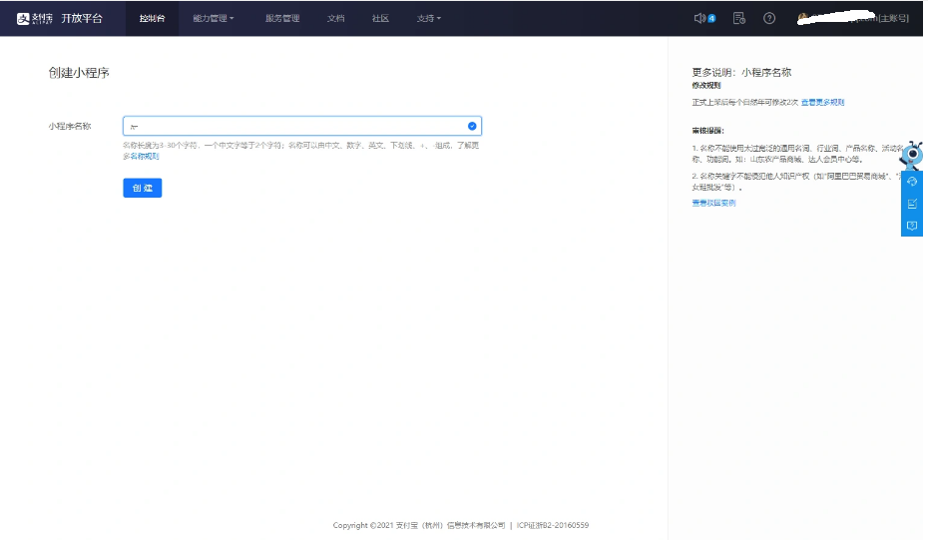Expand the 支持 dropdown menu
Image resolution: width=928 pixels, height=540 pixels.
(428, 18)
